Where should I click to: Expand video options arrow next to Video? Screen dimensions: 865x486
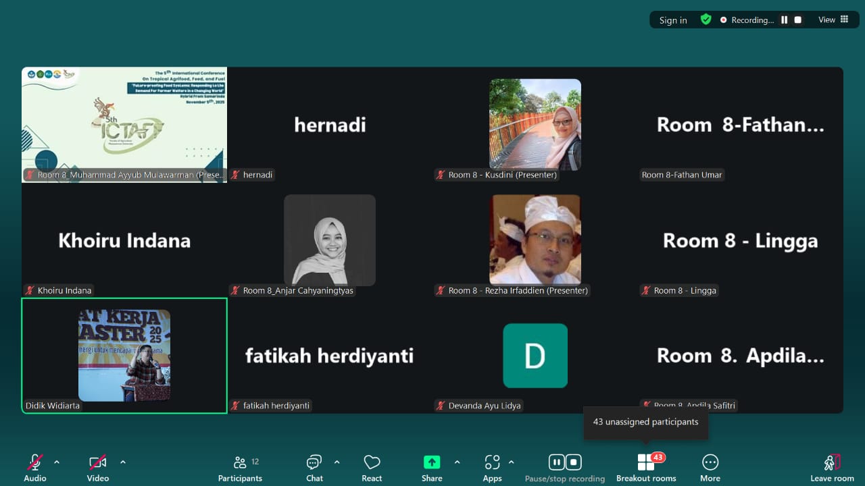coord(123,462)
